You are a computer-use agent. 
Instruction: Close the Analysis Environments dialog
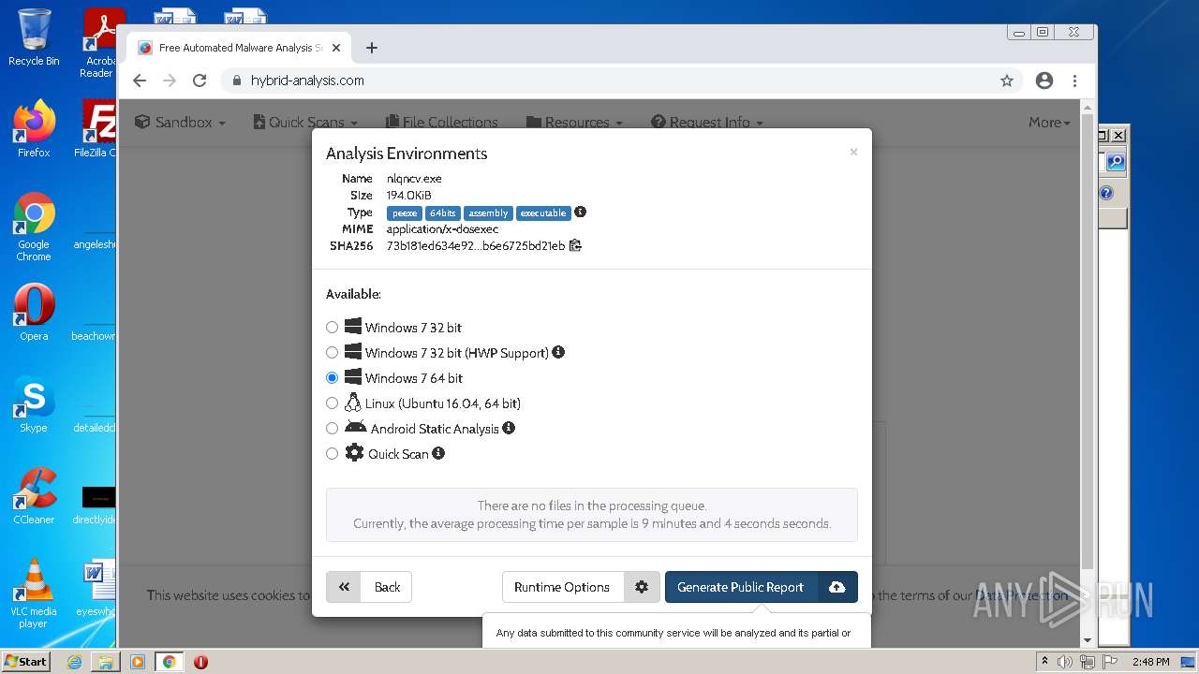click(853, 152)
